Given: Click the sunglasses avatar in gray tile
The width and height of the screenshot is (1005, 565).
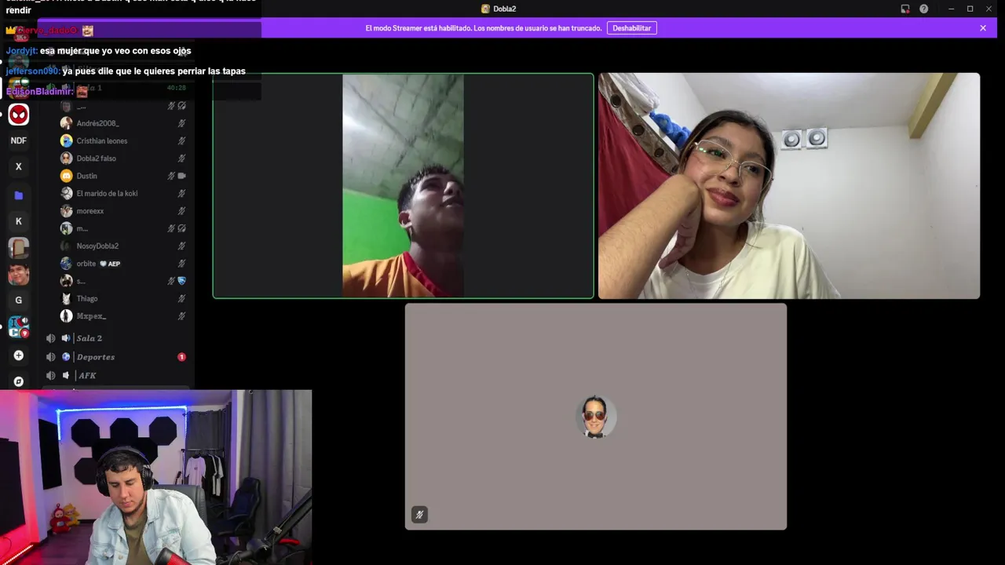Looking at the screenshot, I should click(595, 417).
